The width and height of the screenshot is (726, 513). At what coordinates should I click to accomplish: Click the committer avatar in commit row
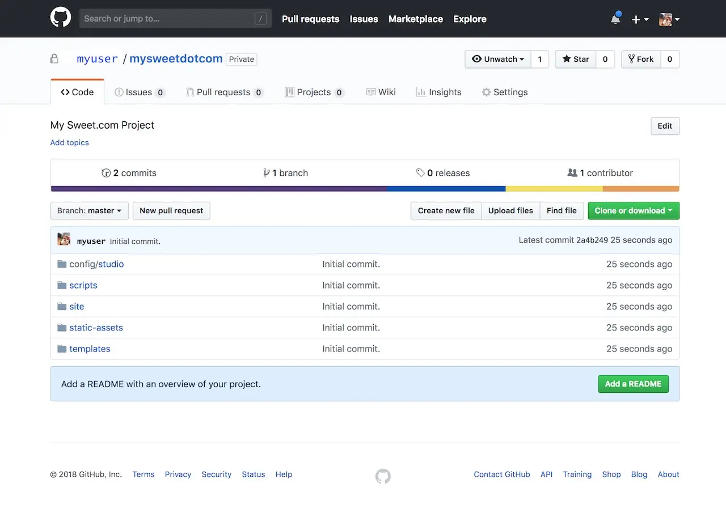(64, 239)
